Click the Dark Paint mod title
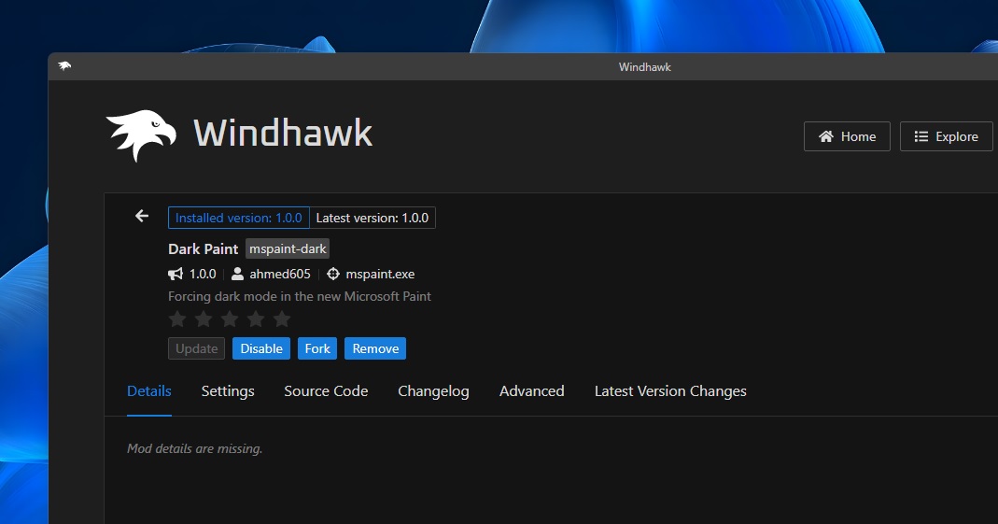The height and width of the screenshot is (524, 998). point(203,248)
